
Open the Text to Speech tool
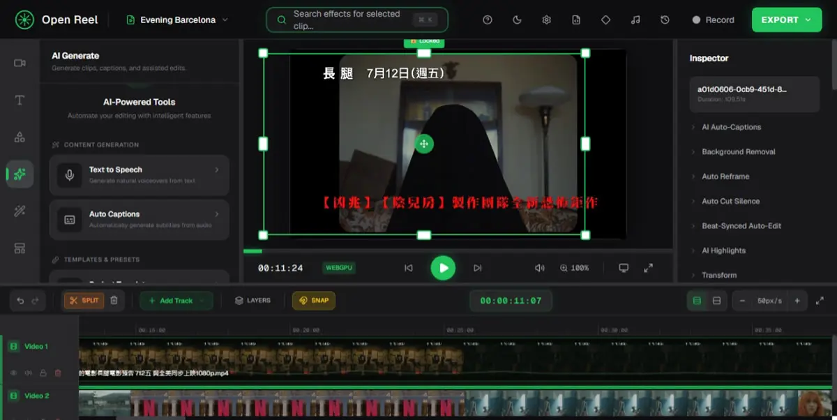coord(139,174)
